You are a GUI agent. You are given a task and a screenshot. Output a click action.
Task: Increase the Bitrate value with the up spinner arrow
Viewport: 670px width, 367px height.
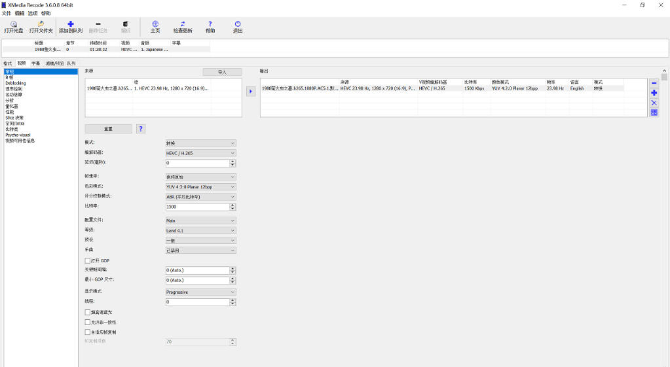pos(233,205)
